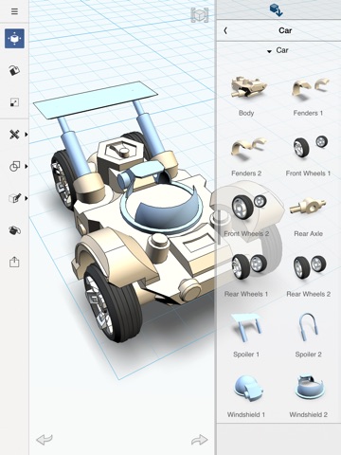The width and height of the screenshot is (341, 455).
Task: Open the combine shapes tool
Action: 14,166
